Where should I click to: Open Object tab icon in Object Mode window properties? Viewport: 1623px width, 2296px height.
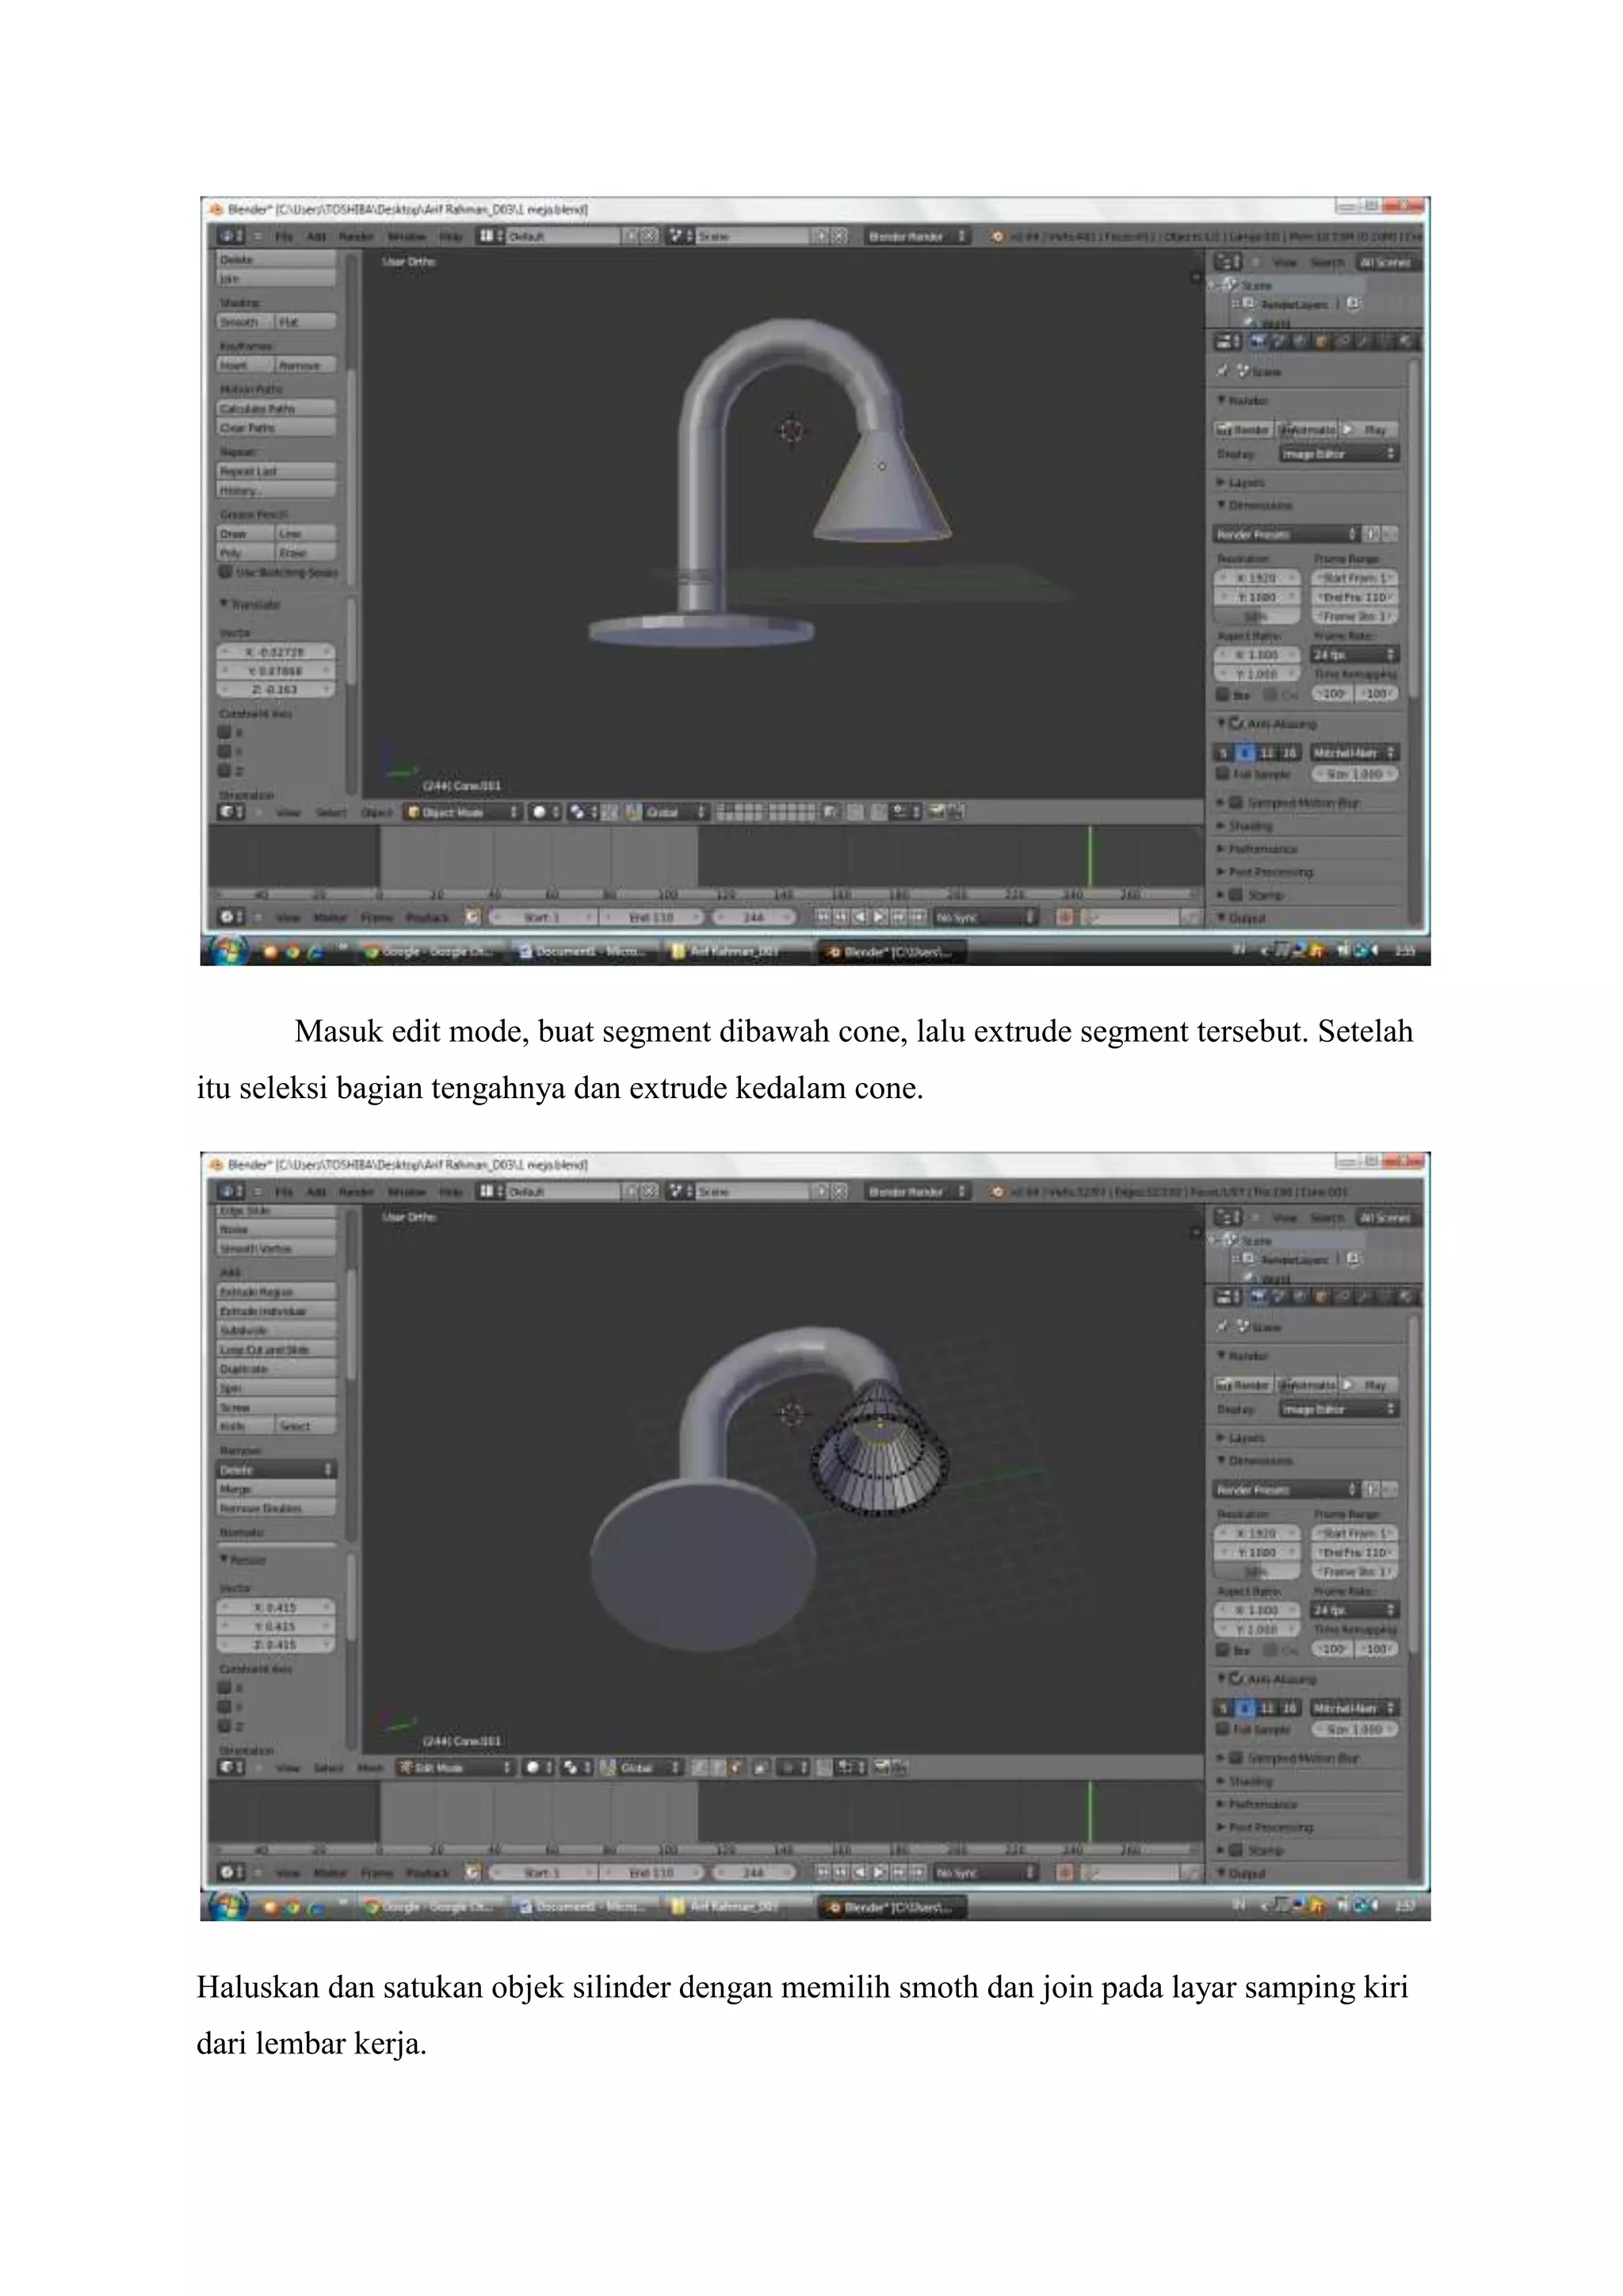coord(1321,341)
